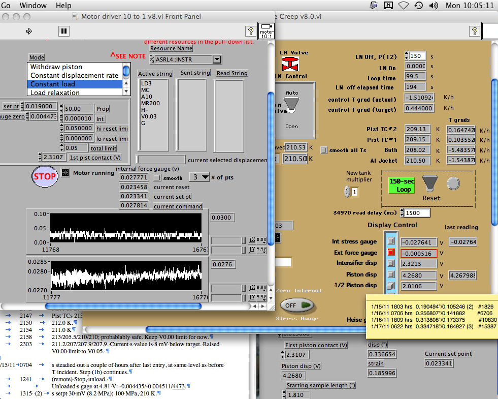498x399 pixels.
Task: Enable the smooth all Ts checkbox
Action: (324, 150)
